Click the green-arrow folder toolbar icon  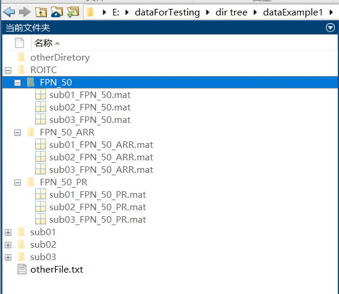pos(73,12)
